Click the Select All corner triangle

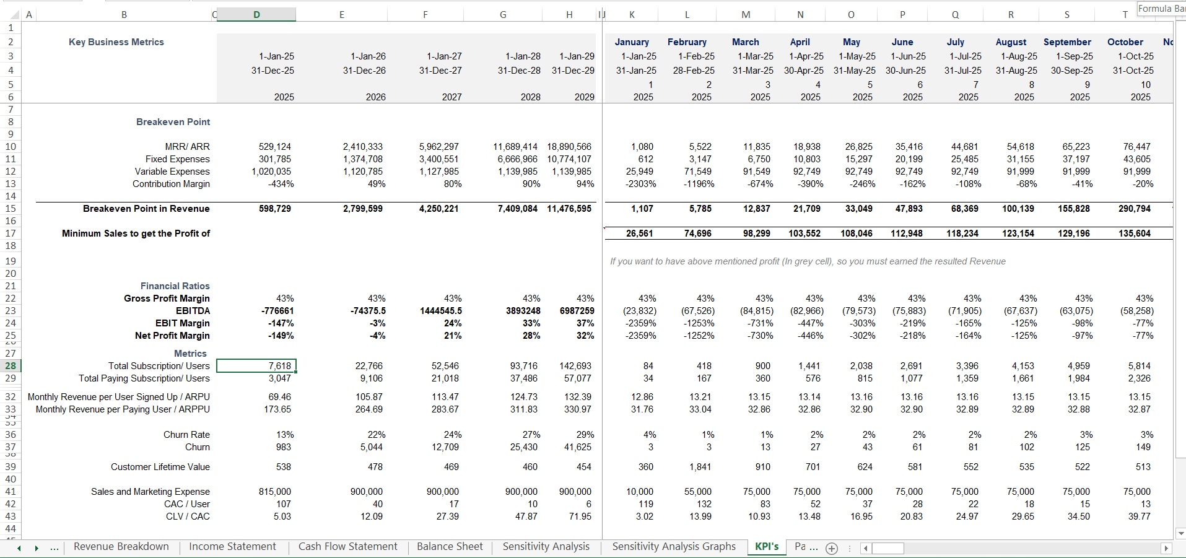coord(11,14)
